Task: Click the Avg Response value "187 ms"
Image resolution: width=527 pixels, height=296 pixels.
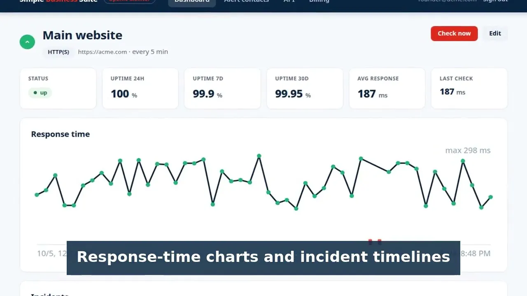Action: tap(373, 94)
